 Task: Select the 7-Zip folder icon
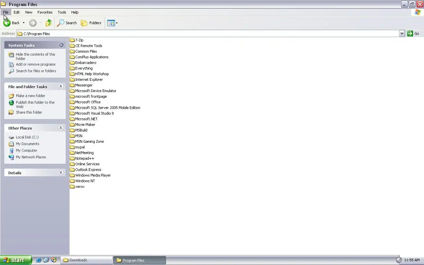[x=72, y=40]
